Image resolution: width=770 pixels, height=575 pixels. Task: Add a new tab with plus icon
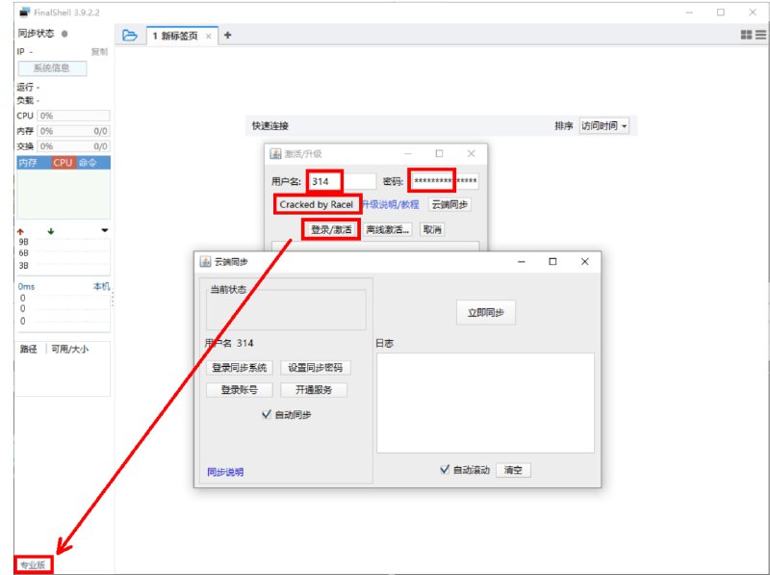tap(228, 36)
